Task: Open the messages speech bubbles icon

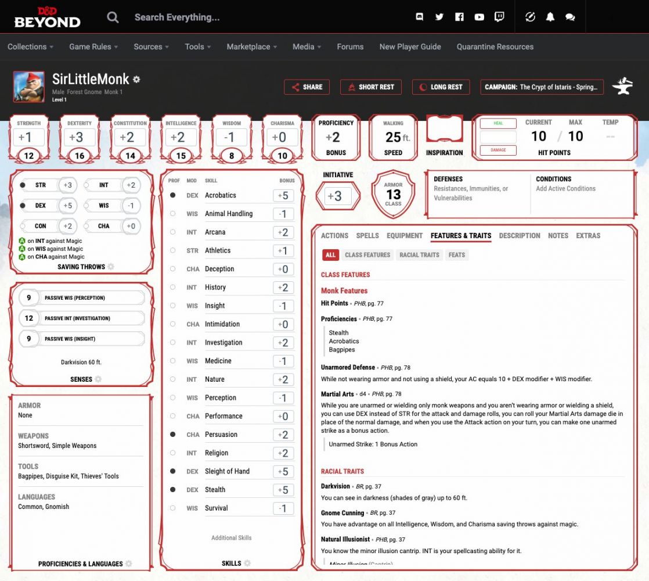Action: (570, 17)
